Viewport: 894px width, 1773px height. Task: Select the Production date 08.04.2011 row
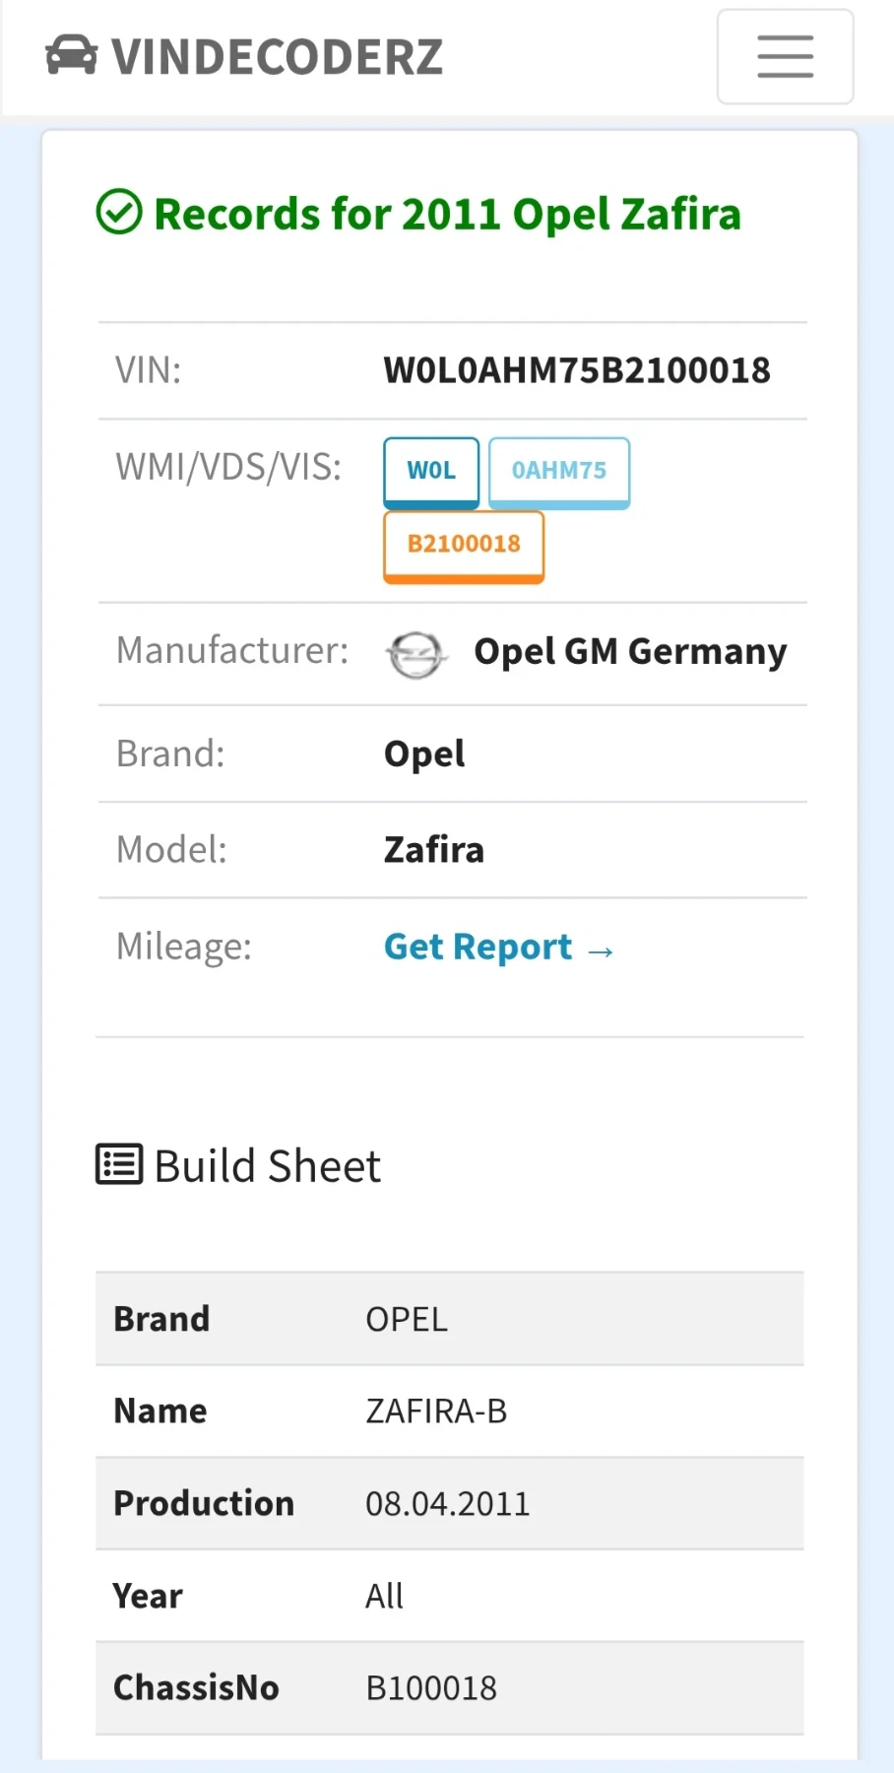click(449, 1503)
